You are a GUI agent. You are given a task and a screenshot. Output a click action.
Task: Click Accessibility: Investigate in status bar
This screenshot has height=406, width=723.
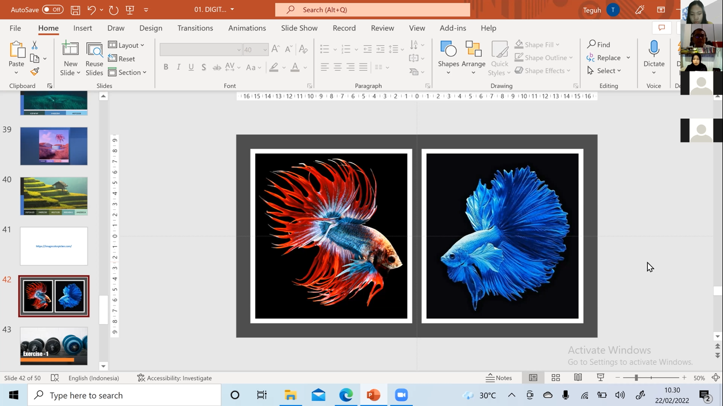174,378
